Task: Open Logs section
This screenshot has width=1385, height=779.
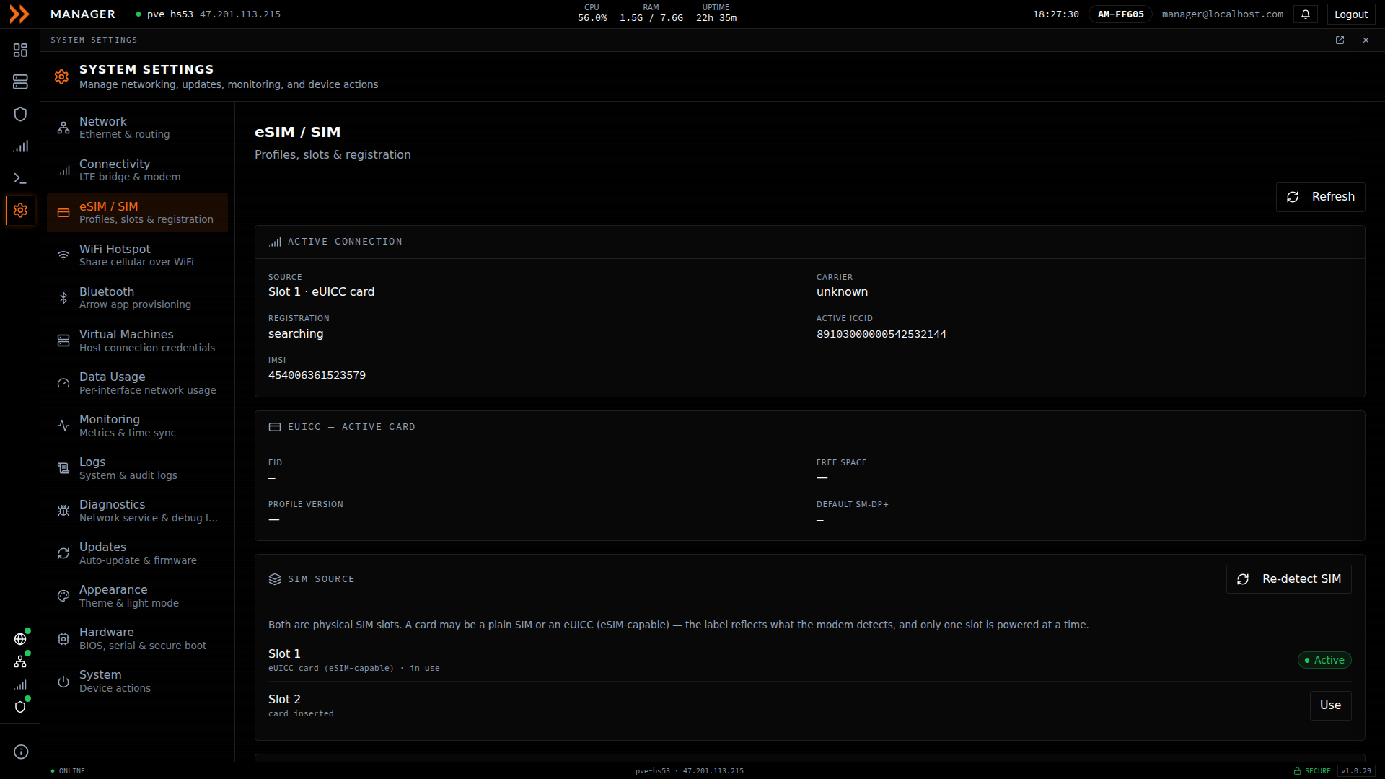Action: click(137, 468)
